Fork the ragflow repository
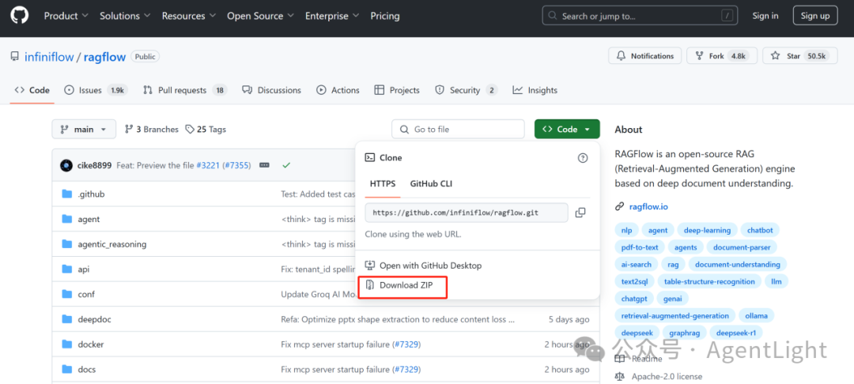Viewport: 854px width, 384px height. point(722,56)
